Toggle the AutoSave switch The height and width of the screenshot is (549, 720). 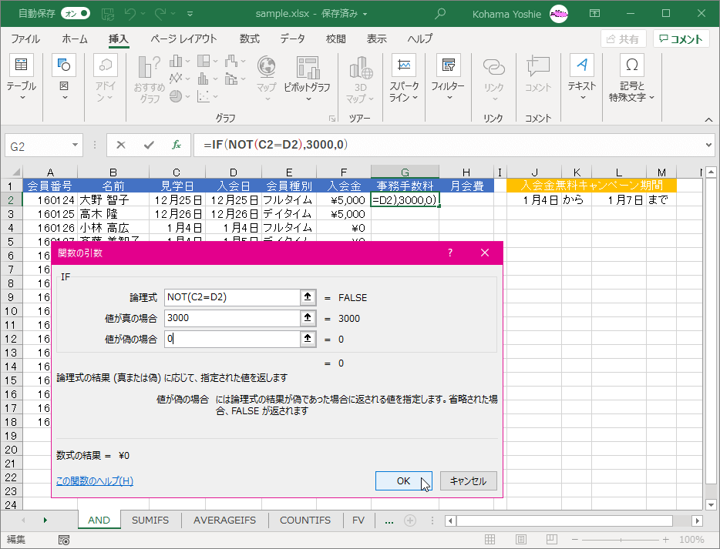pos(75,13)
